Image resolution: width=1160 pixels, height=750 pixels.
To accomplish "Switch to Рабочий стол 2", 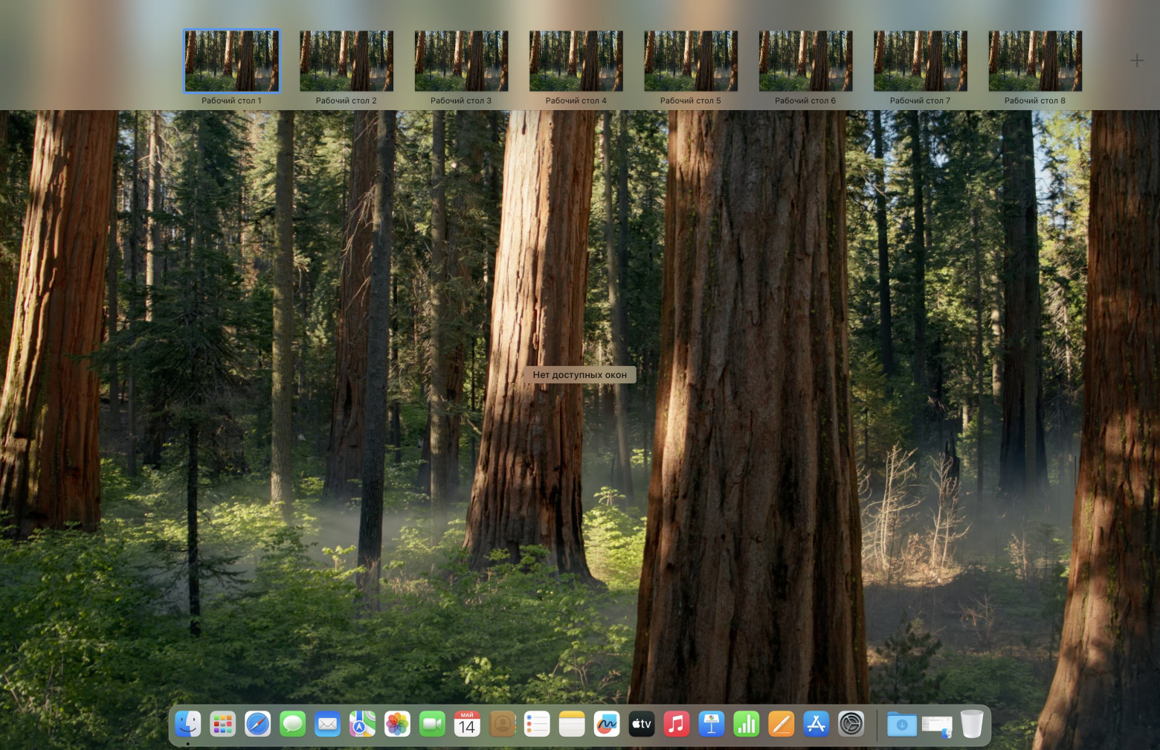I will [x=347, y=61].
